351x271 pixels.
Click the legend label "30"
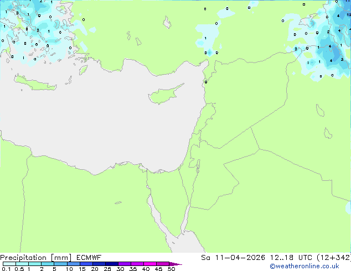coord(120,269)
